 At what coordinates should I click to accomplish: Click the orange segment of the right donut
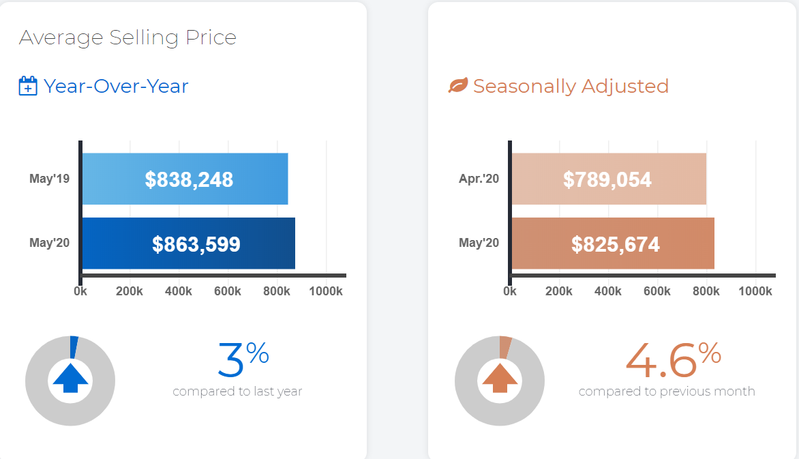(505, 348)
